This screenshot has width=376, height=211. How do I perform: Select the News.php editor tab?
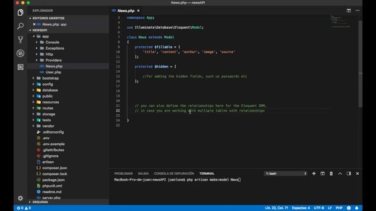126,11
